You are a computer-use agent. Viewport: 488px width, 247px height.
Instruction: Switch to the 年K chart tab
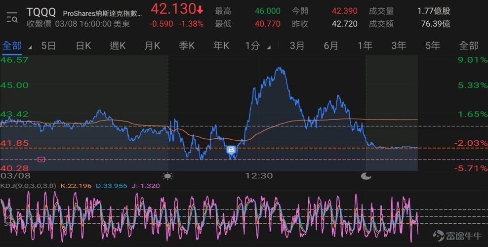click(x=221, y=46)
